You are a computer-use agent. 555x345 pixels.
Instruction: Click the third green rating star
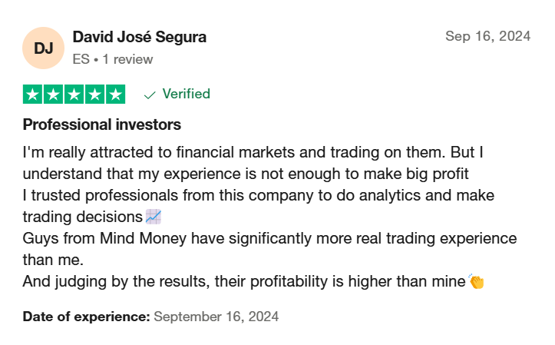click(x=74, y=95)
